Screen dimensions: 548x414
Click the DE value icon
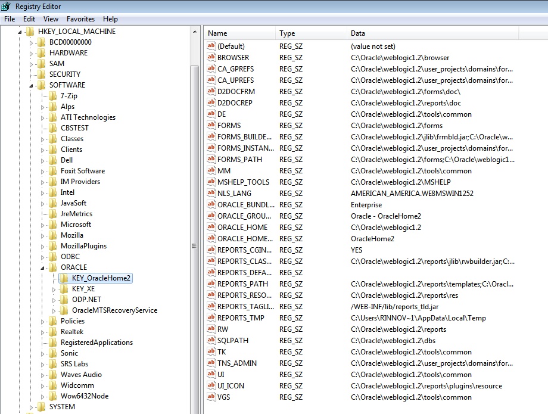211,114
